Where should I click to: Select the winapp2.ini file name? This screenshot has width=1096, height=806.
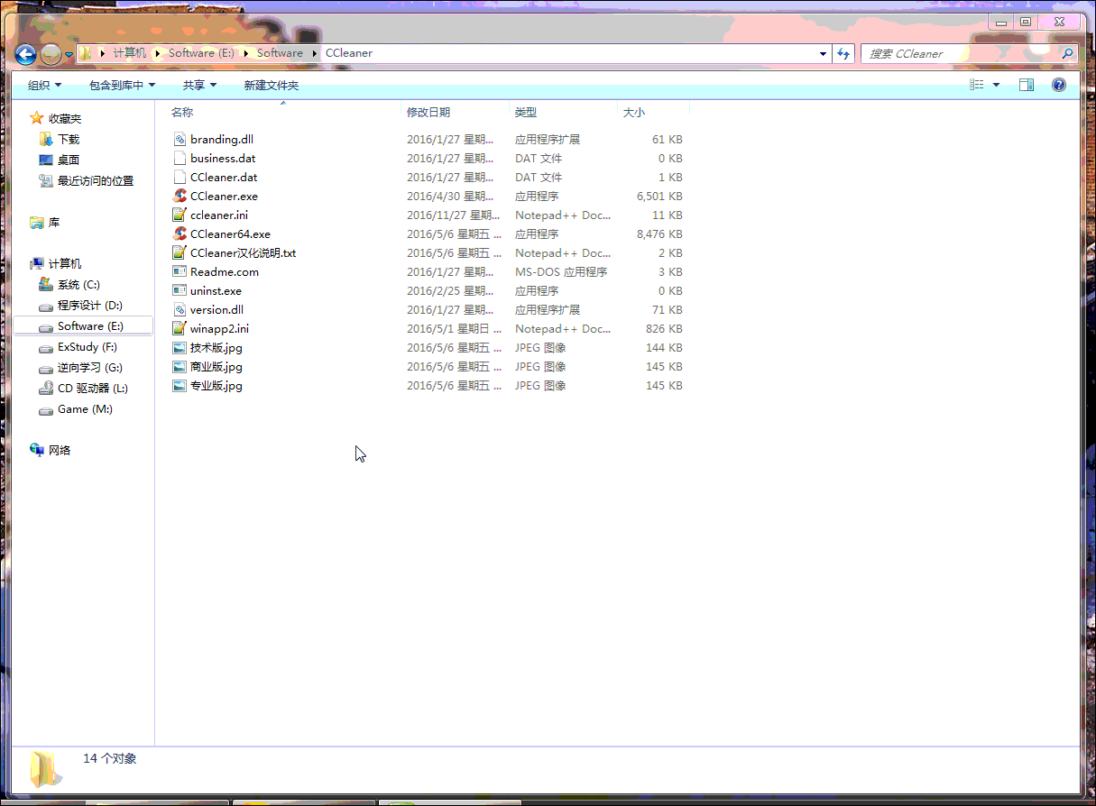point(219,328)
